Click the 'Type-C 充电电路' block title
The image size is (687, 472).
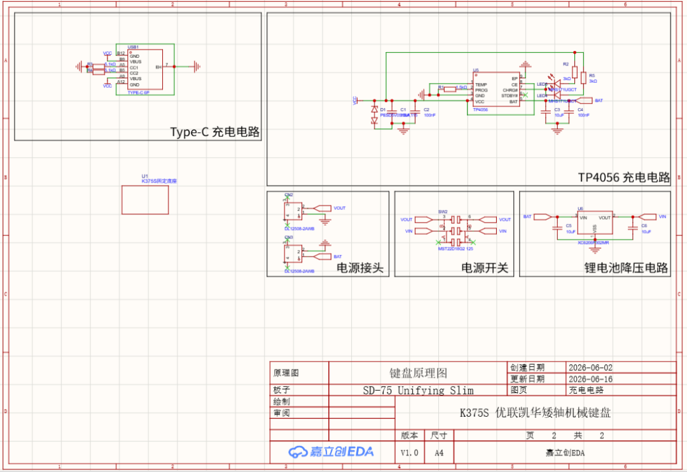[x=215, y=132]
